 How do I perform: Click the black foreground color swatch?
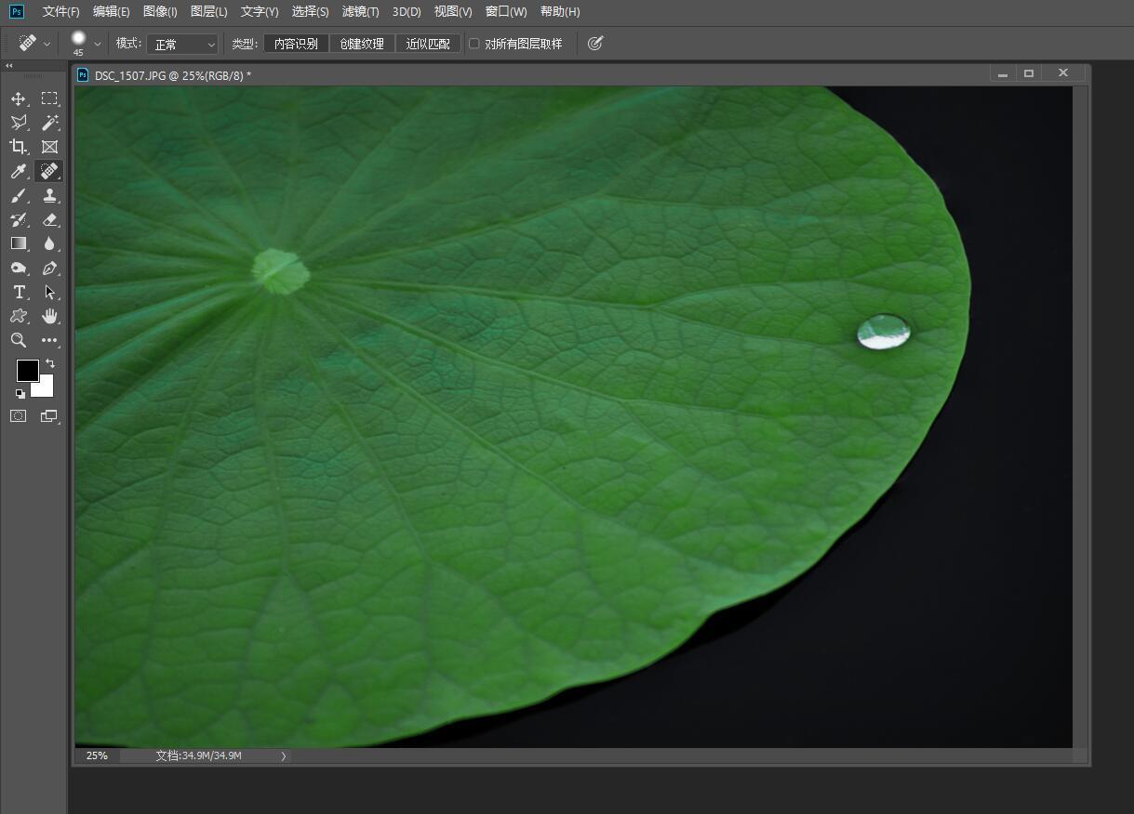(27, 371)
